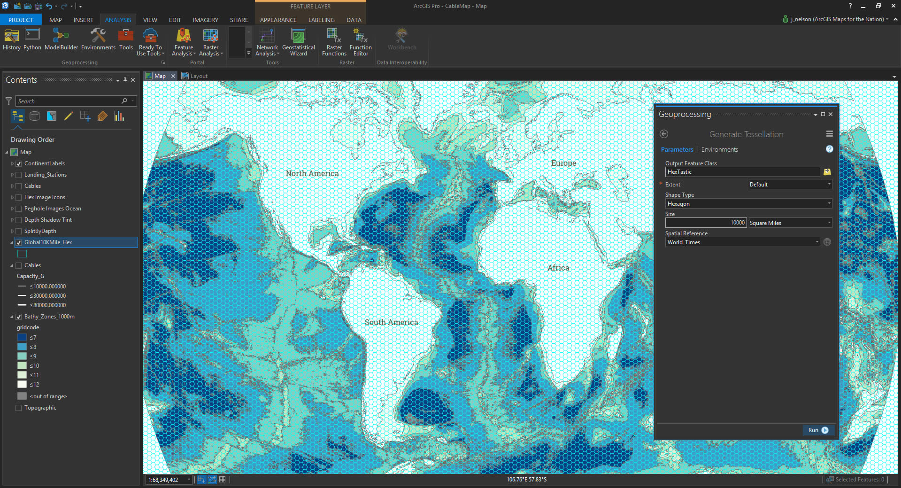Expand the Depth Shadow Tint layer
This screenshot has height=488, width=901.
[12, 220]
